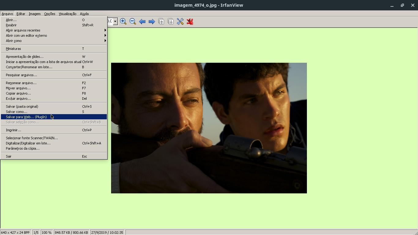Click the 1/5 image index status
The height and width of the screenshot is (235, 418).
pyautogui.click(x=36, y=233)
